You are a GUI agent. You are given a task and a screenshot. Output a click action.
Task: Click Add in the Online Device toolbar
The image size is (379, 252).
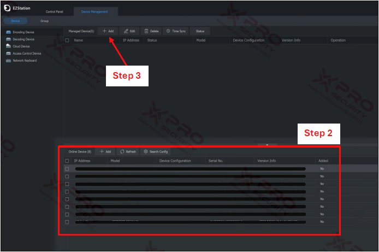point(105,151)
